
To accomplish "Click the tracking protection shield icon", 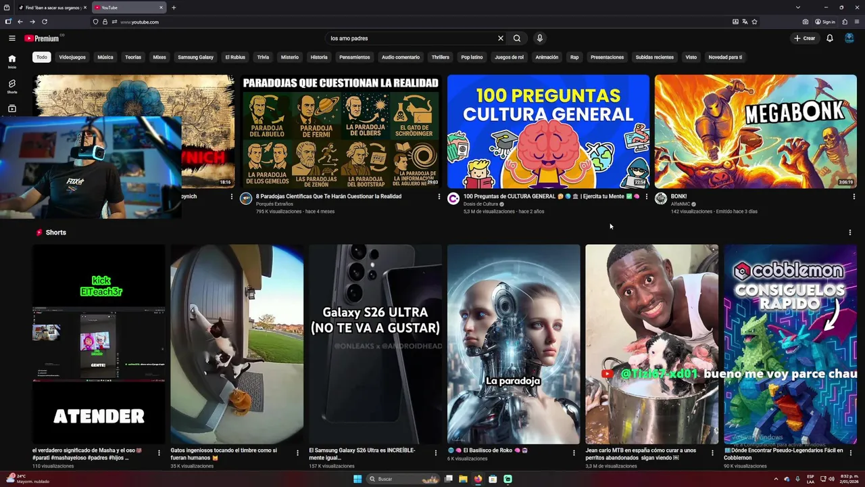I will (x=95, y=22).
